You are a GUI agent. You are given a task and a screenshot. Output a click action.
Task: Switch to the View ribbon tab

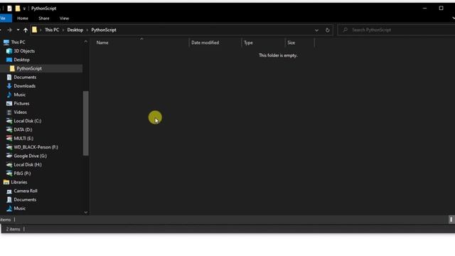(x=64, y=18)
